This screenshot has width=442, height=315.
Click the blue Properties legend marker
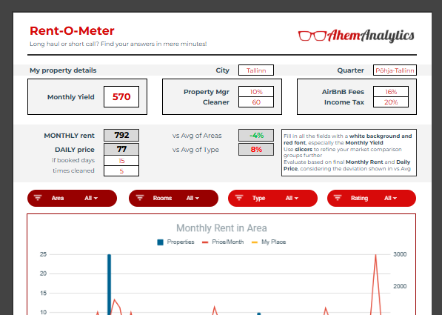coord(160,242)
